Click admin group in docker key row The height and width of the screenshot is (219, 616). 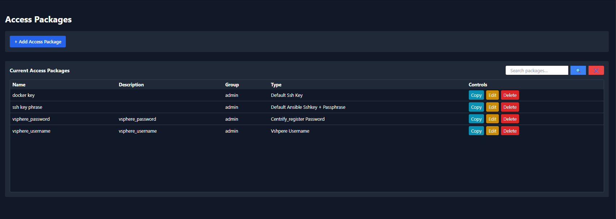[x=231, y=95]
